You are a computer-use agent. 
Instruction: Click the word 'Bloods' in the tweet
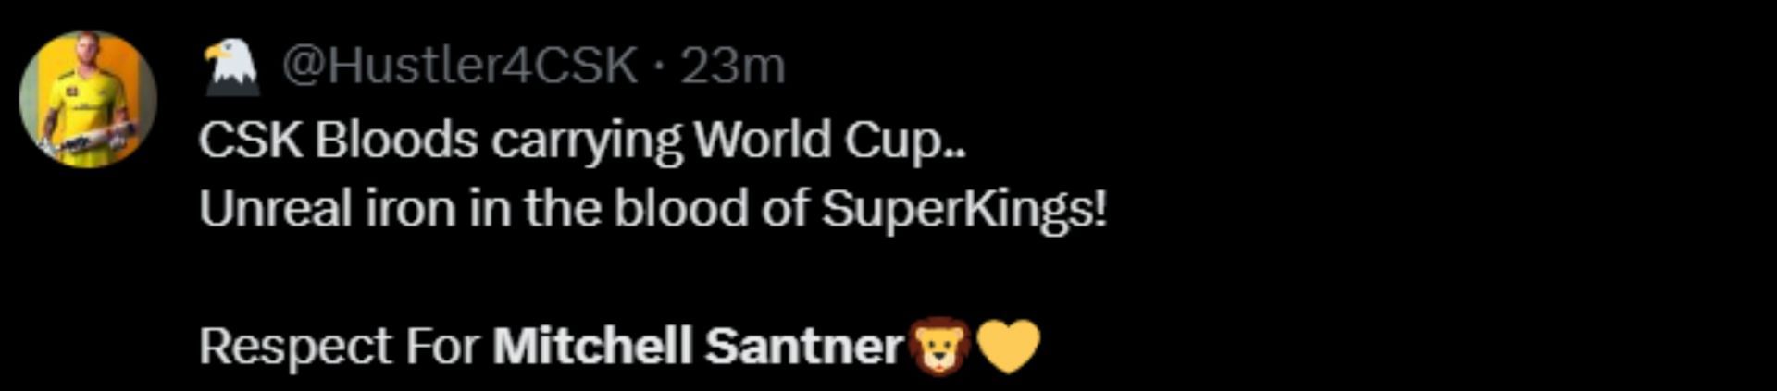396,141
